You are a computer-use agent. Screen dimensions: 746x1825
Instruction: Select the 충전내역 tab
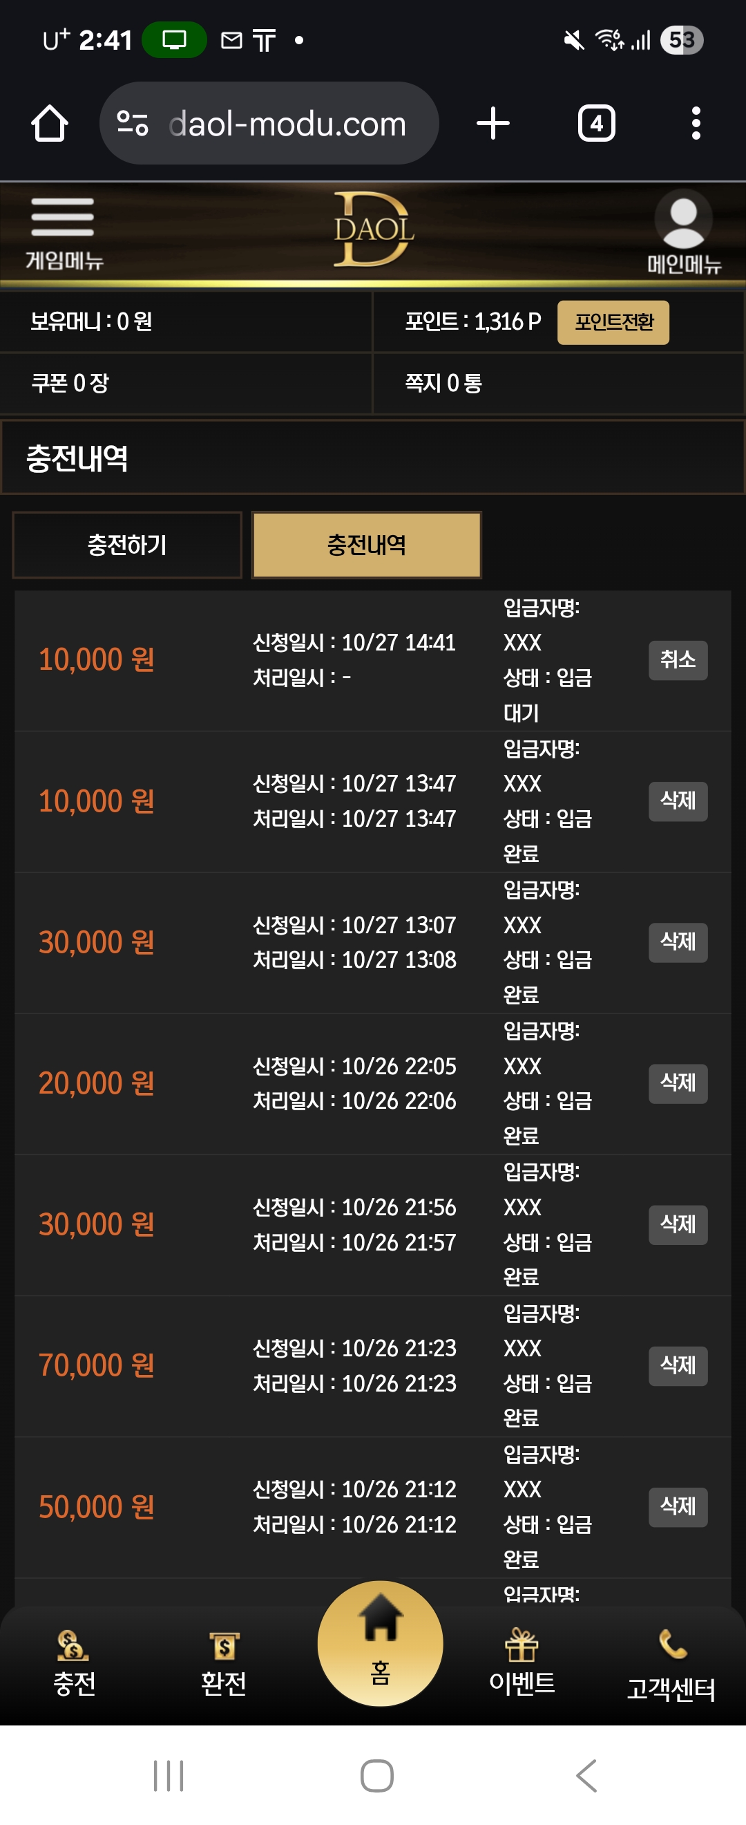tap(367, 545)
